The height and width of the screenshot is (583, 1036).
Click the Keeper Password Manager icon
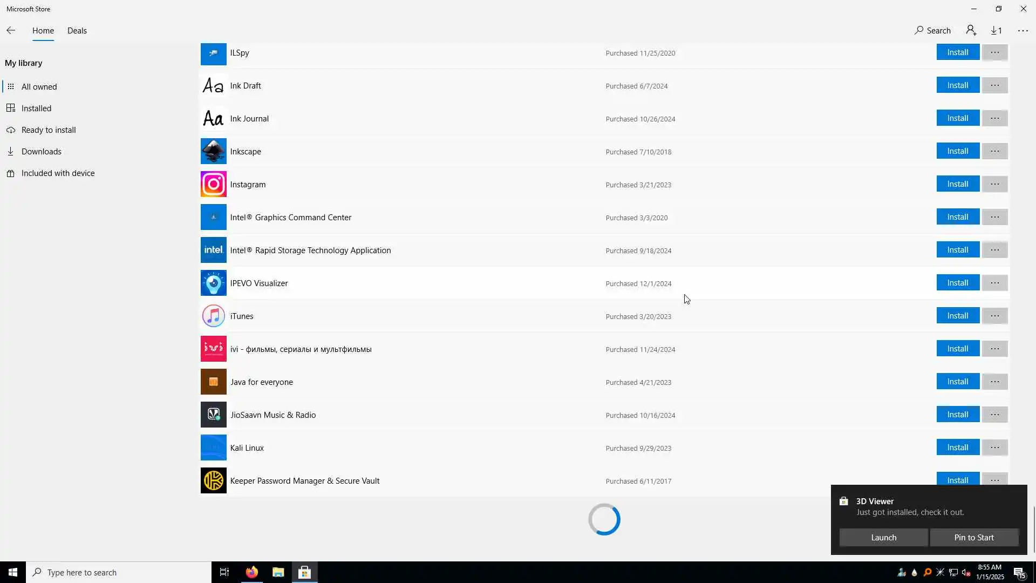coord(213,480)
